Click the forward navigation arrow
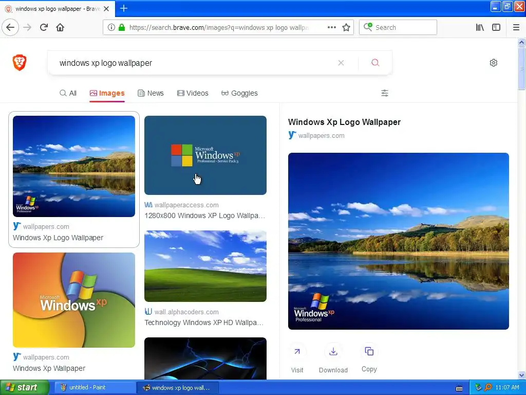 tap(27, 27)
